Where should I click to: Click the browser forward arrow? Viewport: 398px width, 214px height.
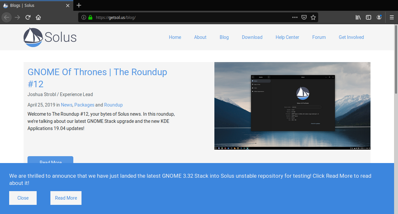17,17
